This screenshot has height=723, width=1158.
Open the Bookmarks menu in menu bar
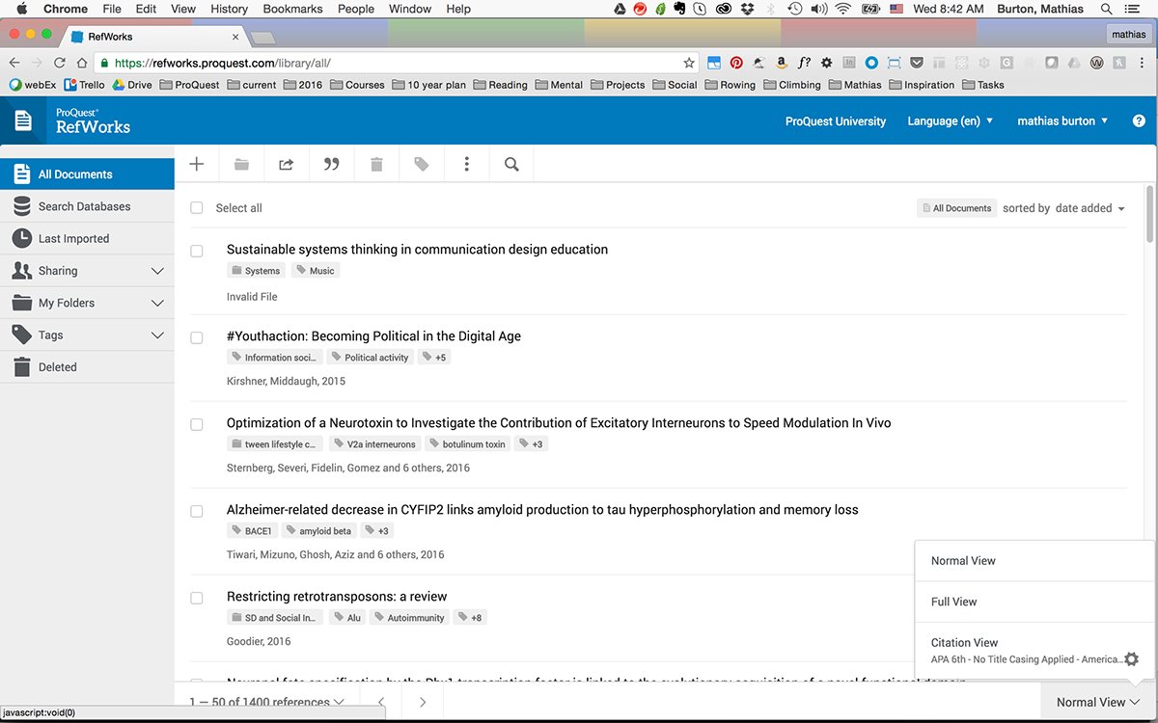294,9
